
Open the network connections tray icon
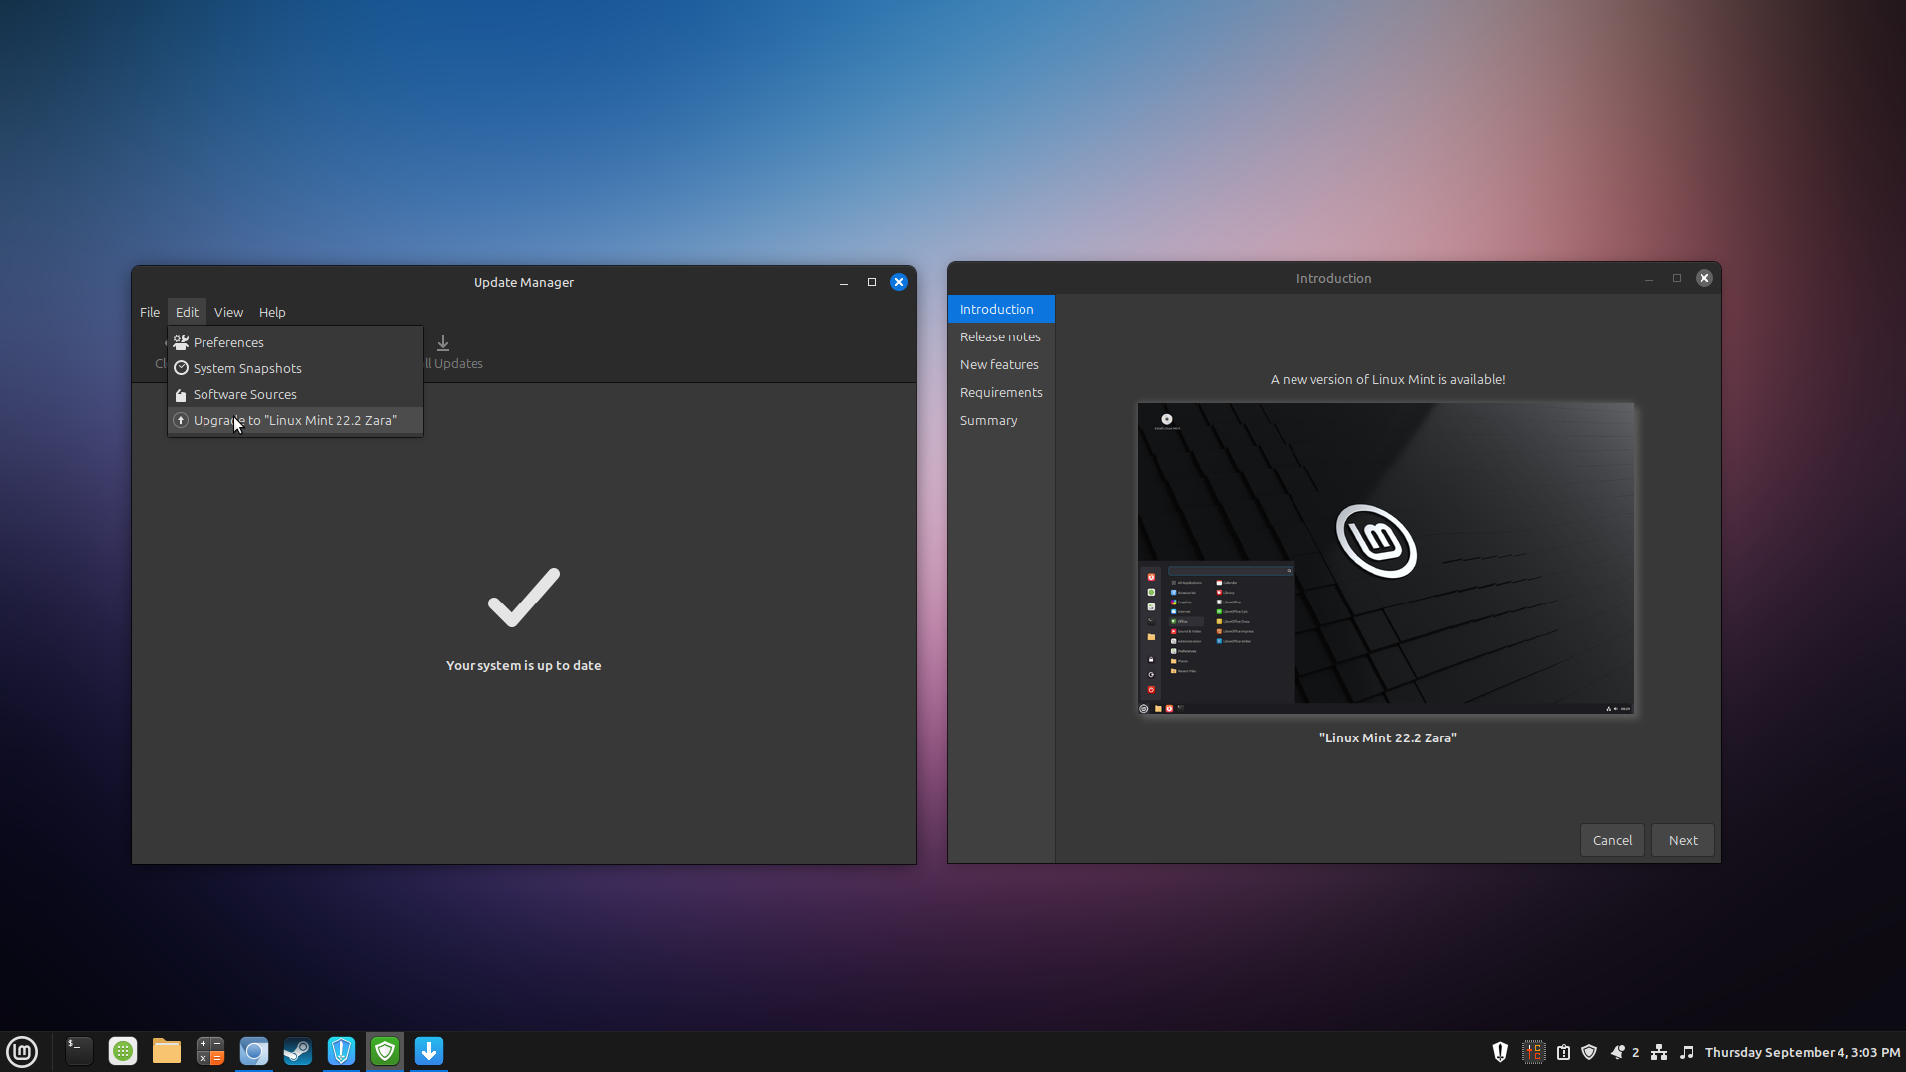(1659, 1052)
